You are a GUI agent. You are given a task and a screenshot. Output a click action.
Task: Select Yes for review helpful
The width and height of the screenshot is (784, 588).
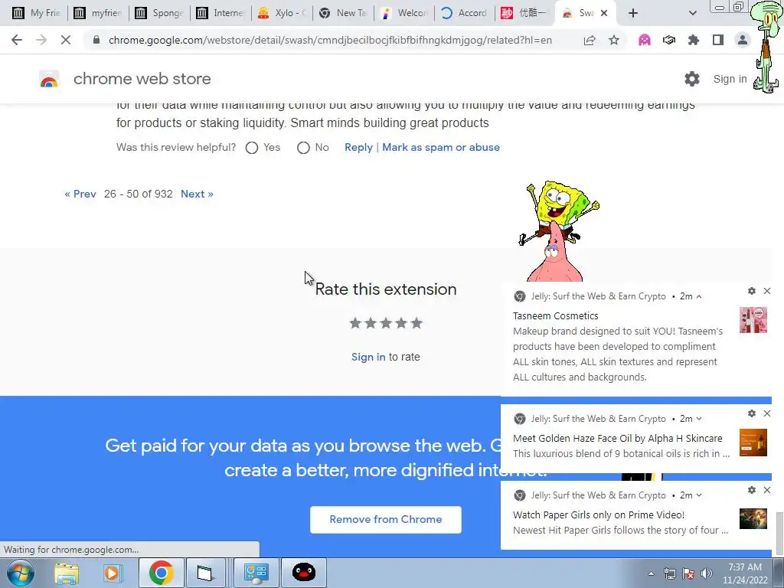[252, 148]
